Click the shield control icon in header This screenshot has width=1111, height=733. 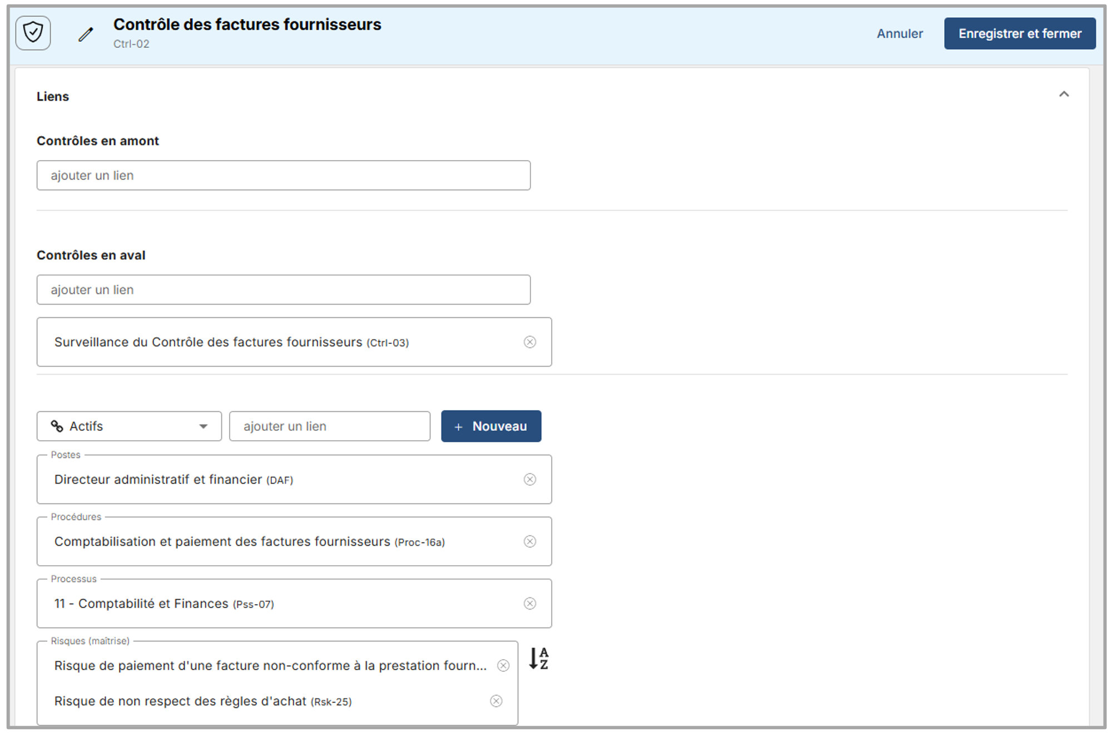point(33,33)
